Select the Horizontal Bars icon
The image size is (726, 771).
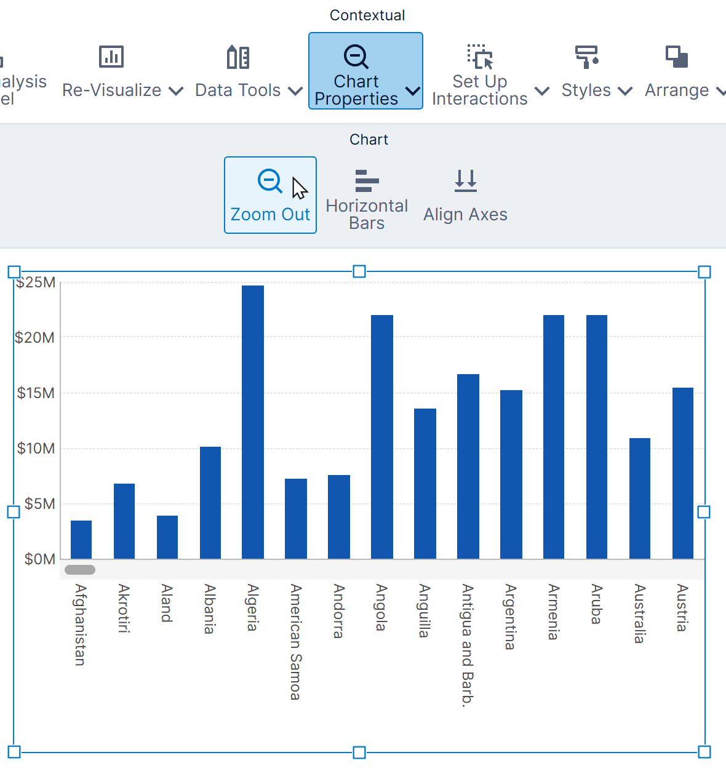pyautogui.click(x=367, y=181)
